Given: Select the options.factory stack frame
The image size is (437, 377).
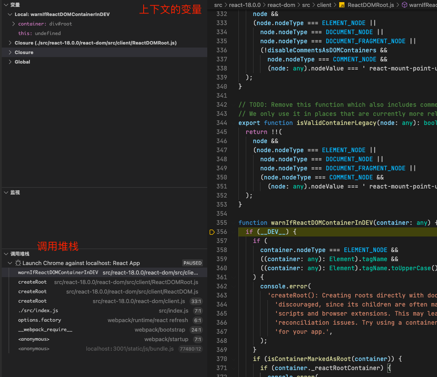Looking at the screenshot, I should coord(39,320).
